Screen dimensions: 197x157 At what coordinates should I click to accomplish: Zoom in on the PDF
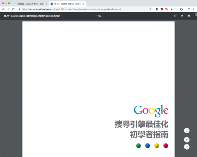(187, 140)
